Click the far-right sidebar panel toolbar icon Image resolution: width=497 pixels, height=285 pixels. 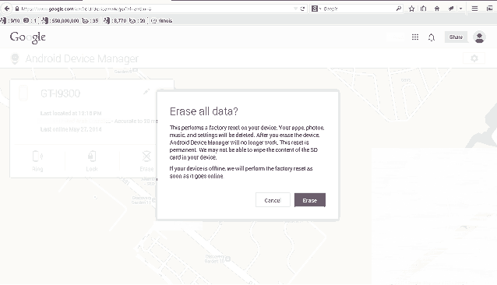[490, 9]
